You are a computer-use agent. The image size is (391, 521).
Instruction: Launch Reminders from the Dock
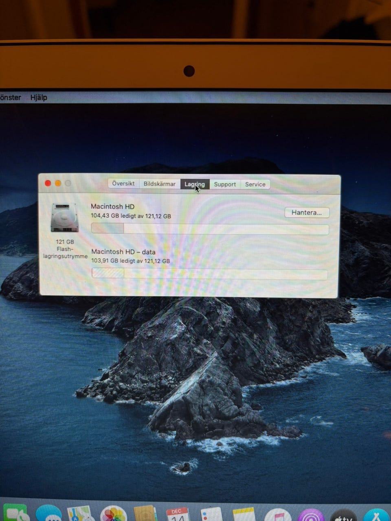tap(211, 514)
